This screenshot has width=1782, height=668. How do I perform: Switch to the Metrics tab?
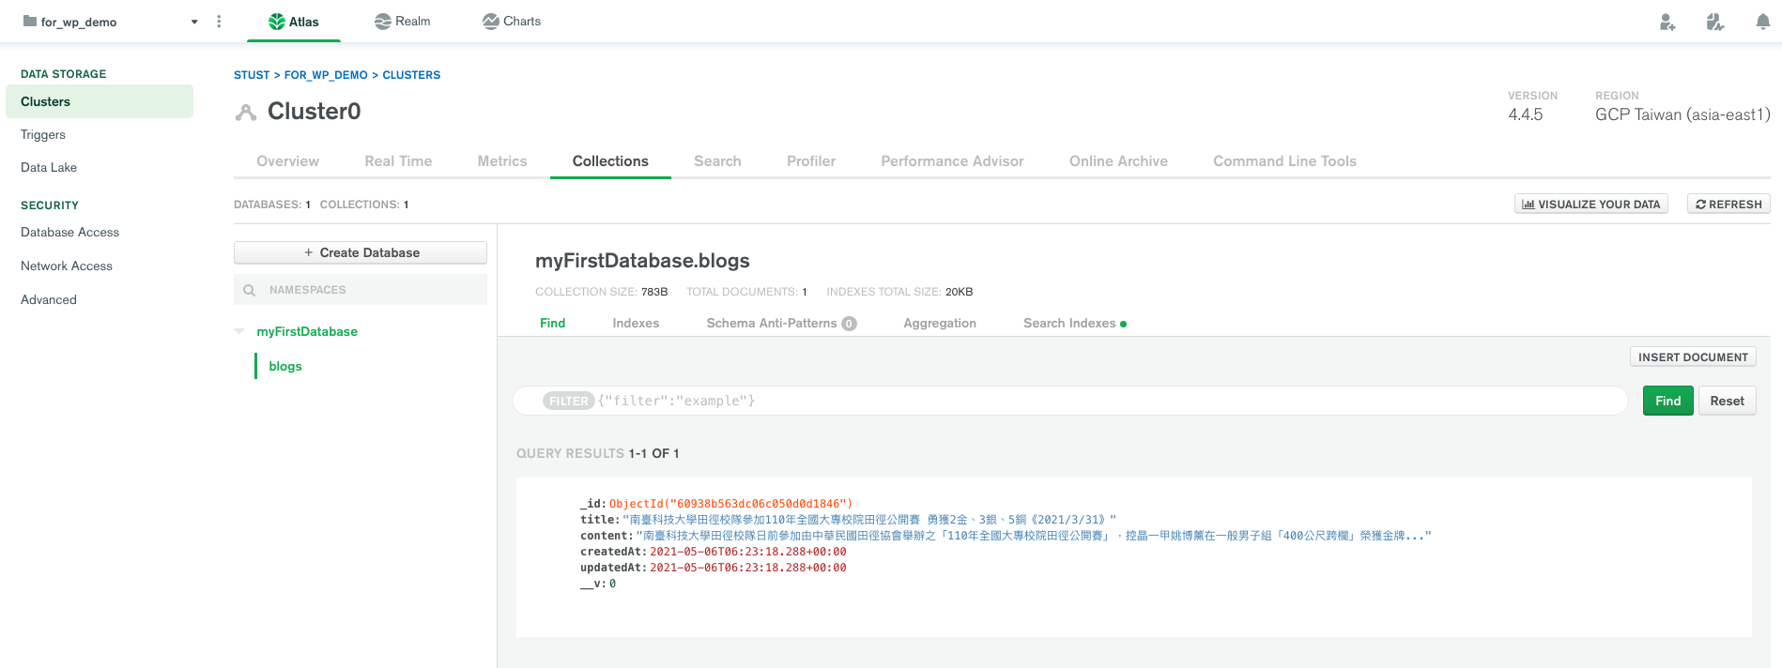point(501,161)
